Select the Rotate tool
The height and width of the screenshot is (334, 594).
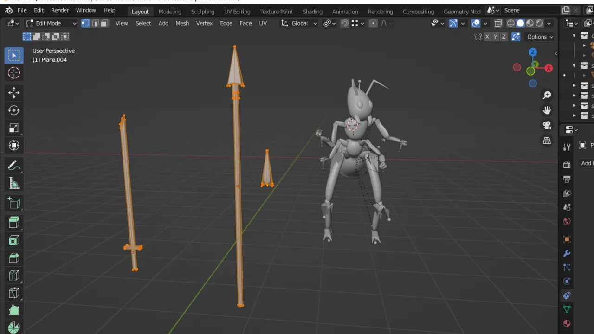[14, 110]
